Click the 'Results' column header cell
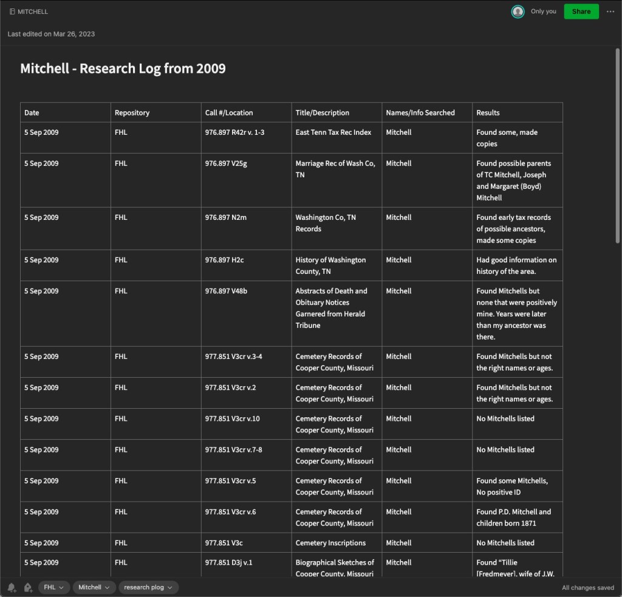Viewport: 622px width, 597px height. [x=517, y=112]
